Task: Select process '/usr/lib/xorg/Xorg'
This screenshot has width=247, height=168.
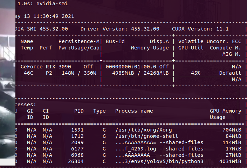Action: (x=144, y=130)
